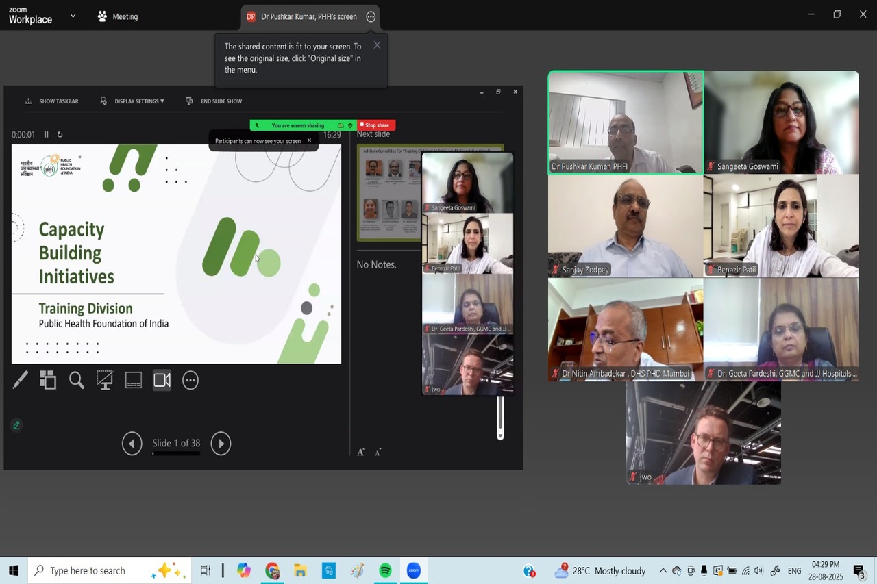Open the see all slides grid view
Viewport: 877px width, 584px height.
click(x=48, y=380)
